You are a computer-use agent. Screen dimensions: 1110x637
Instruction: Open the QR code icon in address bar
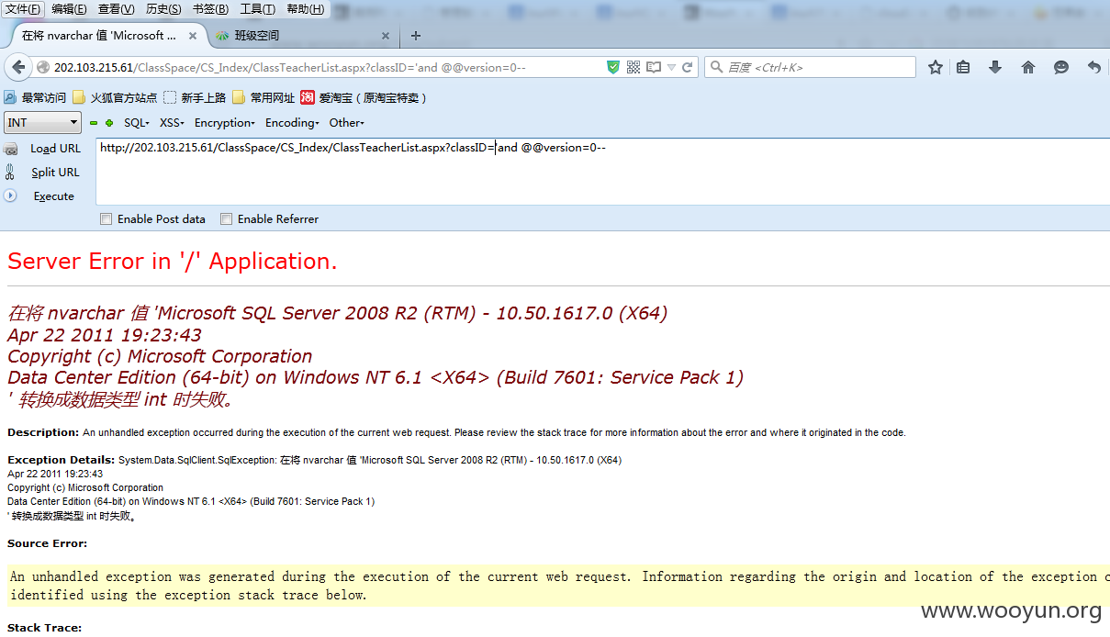pyautogui.click(x=633, y=67)
